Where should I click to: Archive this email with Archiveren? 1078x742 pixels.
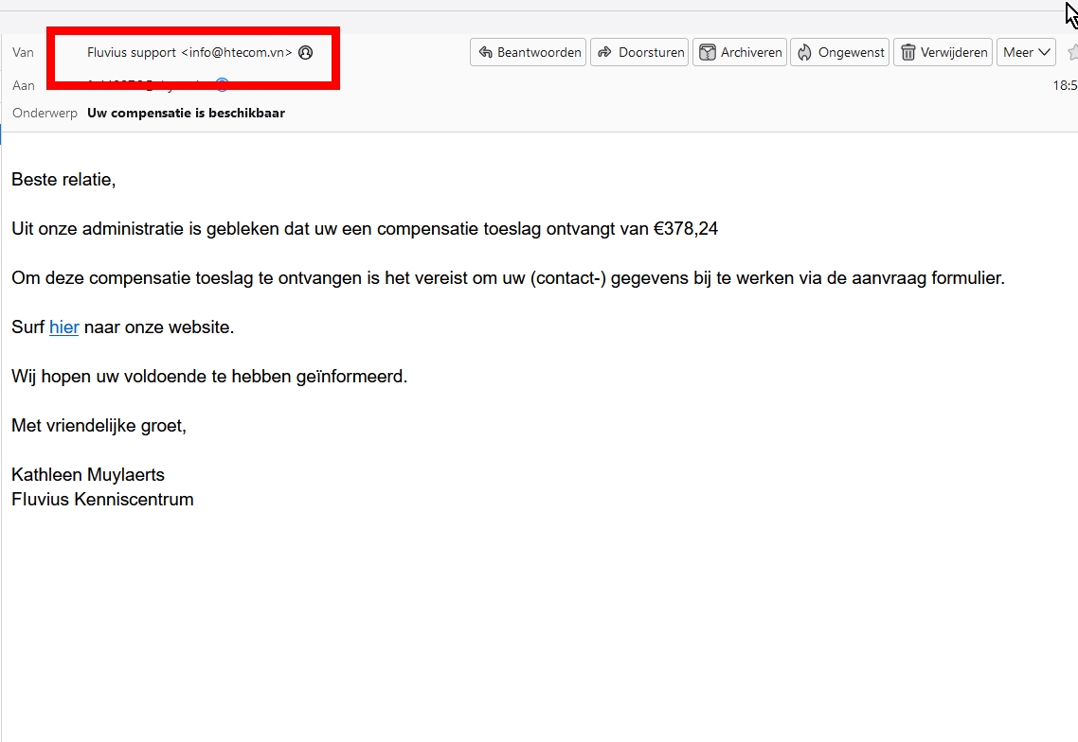coord(741,53)
